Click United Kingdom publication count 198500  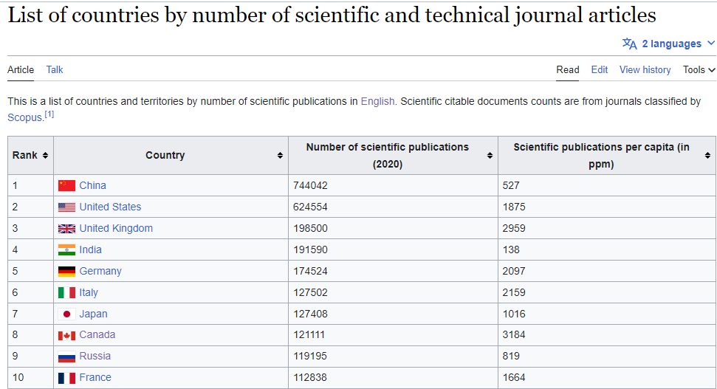(310, 229)
